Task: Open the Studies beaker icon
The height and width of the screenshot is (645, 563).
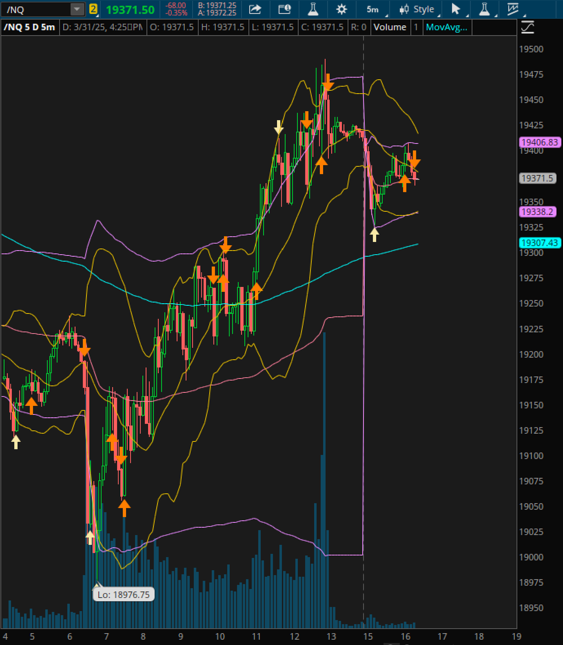Action: [312, 9]
